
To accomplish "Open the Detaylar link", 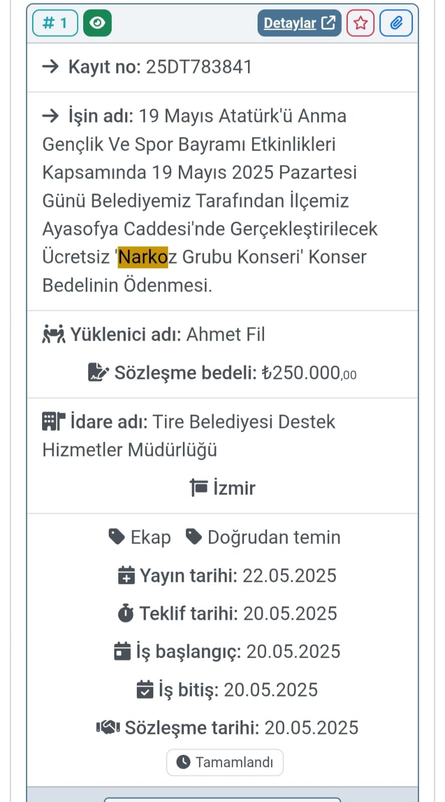I will tap(299, 23).
